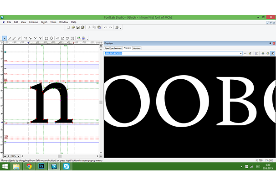Open the Anchors tab
The image size is (276, 185).
click(137, 48)
